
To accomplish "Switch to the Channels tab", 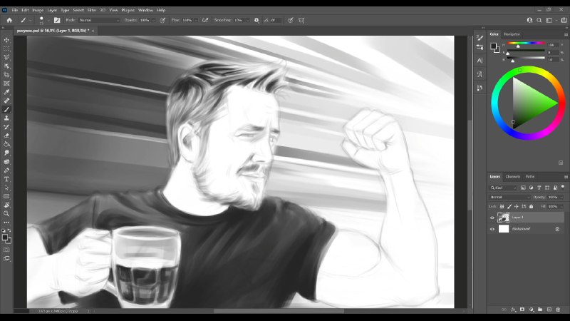I will (513, 176).
